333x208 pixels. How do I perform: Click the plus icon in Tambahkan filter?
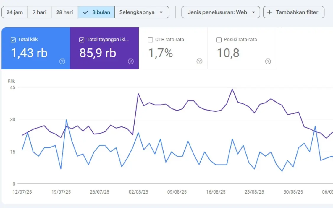tap(269, 12)
